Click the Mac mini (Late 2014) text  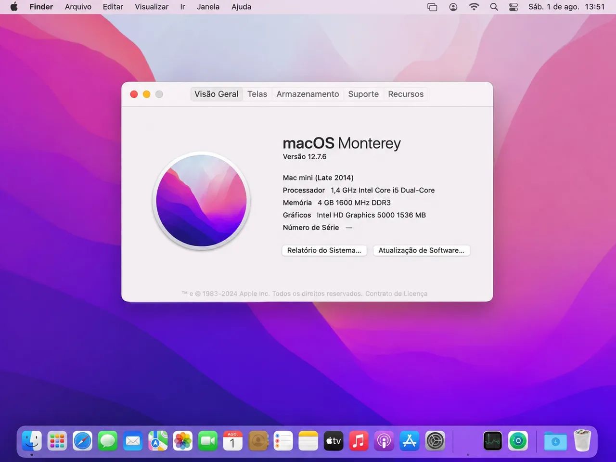tap(318, 178)
